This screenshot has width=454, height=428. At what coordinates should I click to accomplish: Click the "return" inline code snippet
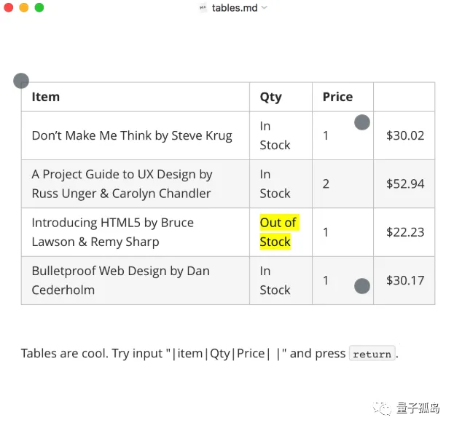[372, 354]
